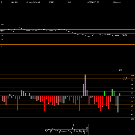Click the 'SI(TM)' header text

coord(51,2)
